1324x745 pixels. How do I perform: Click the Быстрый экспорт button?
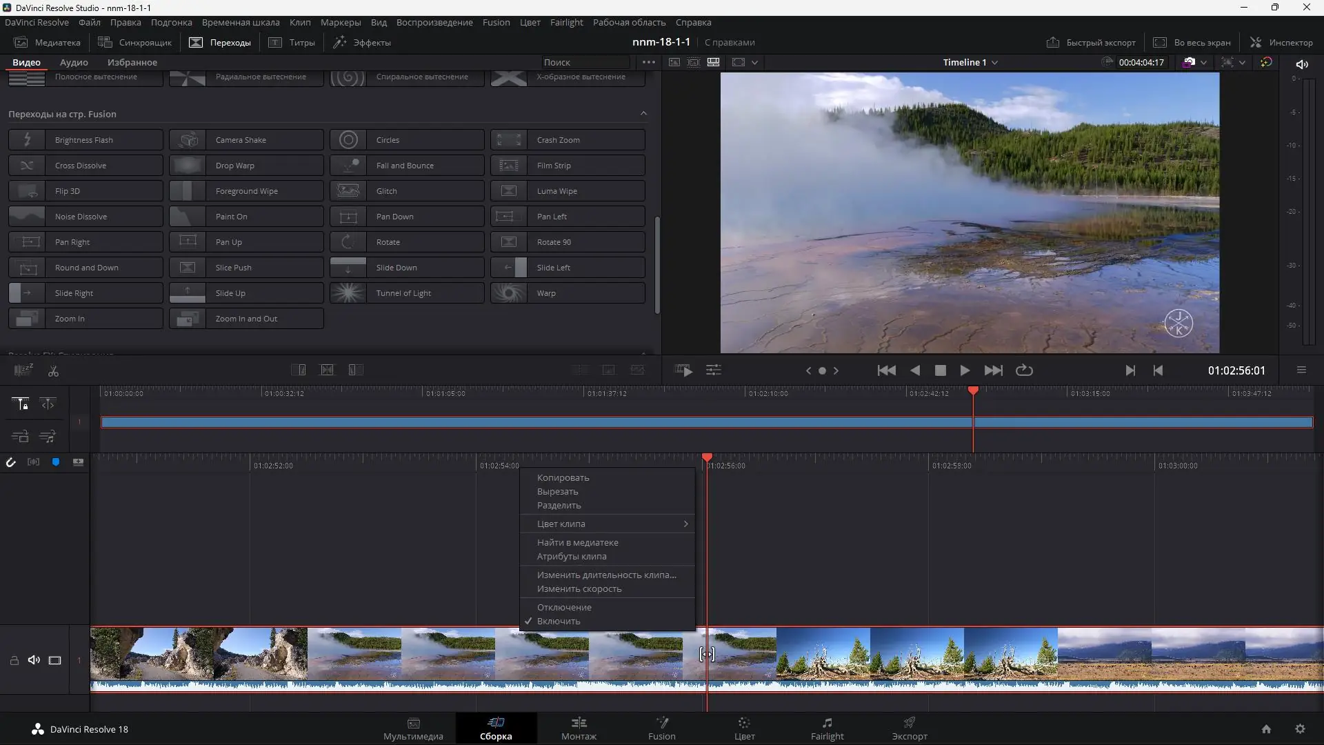1090,42
